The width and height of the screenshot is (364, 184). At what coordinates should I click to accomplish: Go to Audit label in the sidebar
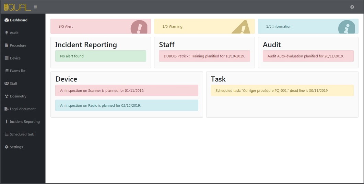(14, 33)
